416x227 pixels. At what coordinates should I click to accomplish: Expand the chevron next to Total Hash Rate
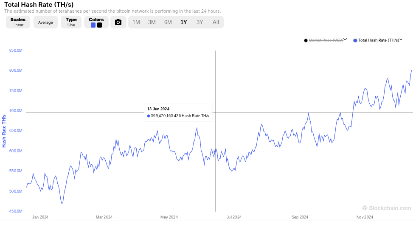coord(401,39)
